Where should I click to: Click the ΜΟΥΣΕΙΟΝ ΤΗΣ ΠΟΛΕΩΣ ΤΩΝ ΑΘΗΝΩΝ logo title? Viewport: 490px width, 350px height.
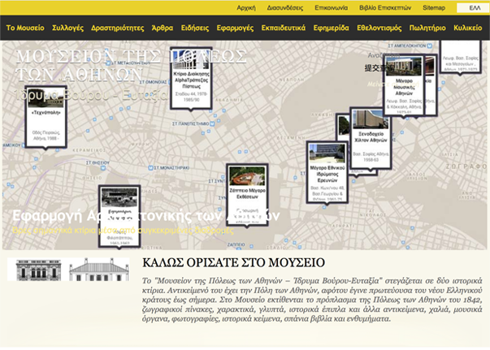click(x=131, y=65)
